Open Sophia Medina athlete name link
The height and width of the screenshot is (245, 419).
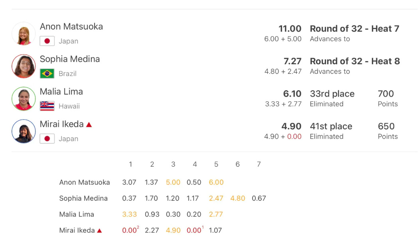click(x=70, y=59)
